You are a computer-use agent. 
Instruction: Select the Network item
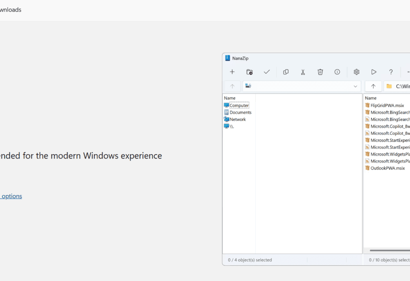coord(238,119)
